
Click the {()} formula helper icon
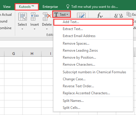click(x=118, y=16)
